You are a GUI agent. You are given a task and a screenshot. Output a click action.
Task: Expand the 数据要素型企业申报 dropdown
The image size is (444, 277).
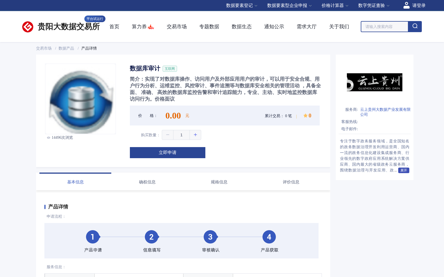pos(289,6)
